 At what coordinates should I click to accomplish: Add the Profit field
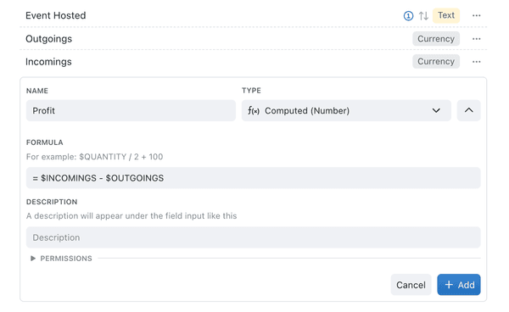pyautogui.click(x=458, y=285)
